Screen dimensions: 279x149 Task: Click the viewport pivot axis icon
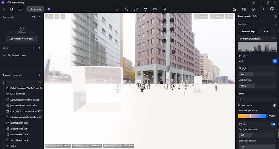point(57,17)
